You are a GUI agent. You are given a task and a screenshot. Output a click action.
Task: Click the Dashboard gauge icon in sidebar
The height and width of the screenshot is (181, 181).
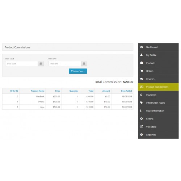142,47
